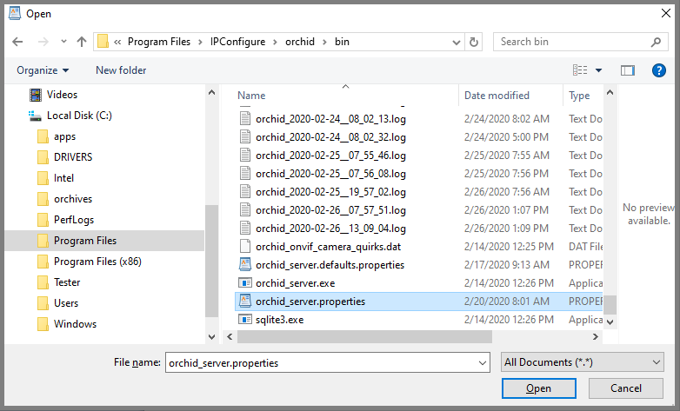Screen dimensions: 680x411
Task: Toggle the preview pane icon
Action: (x=628, y=70)
